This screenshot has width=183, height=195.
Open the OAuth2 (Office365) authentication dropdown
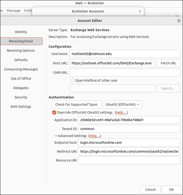[123, 105]
